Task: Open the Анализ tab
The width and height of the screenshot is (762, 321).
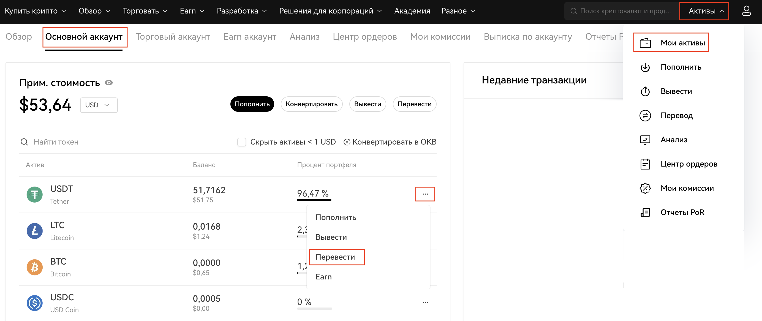Action: pos(304,37)
